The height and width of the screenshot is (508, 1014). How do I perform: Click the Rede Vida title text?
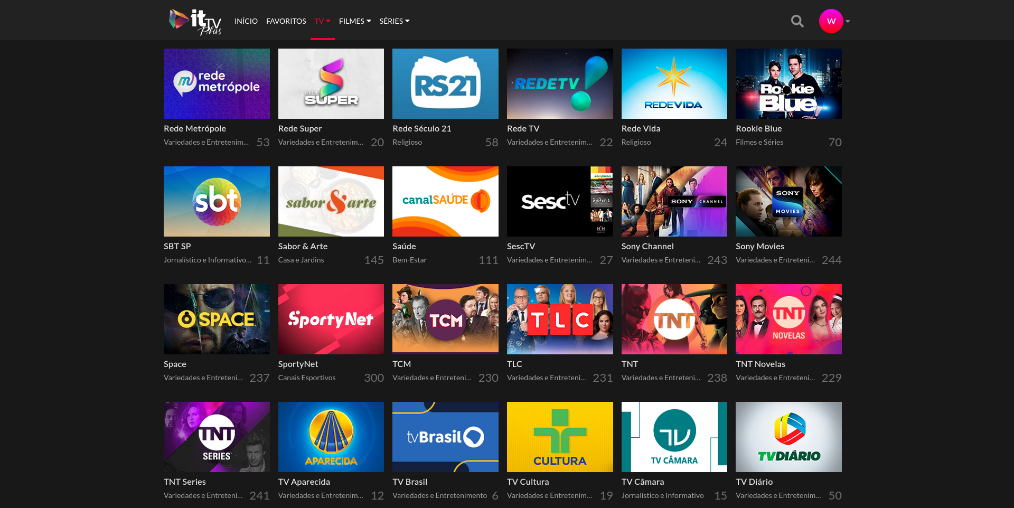[x=641, y=128]
